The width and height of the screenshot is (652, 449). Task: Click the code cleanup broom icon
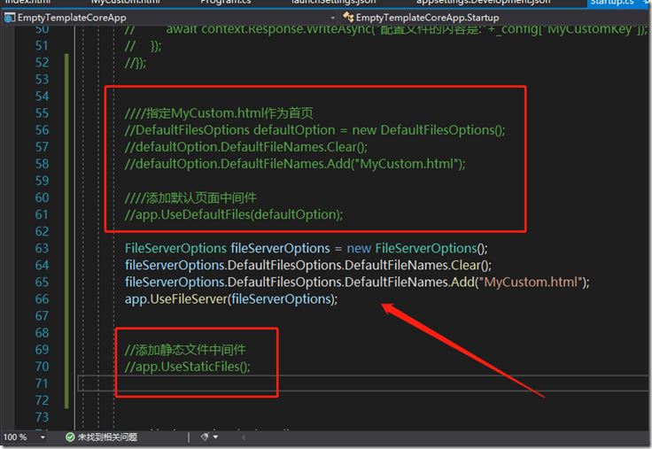pyautogui.click(x=205, y=437)
